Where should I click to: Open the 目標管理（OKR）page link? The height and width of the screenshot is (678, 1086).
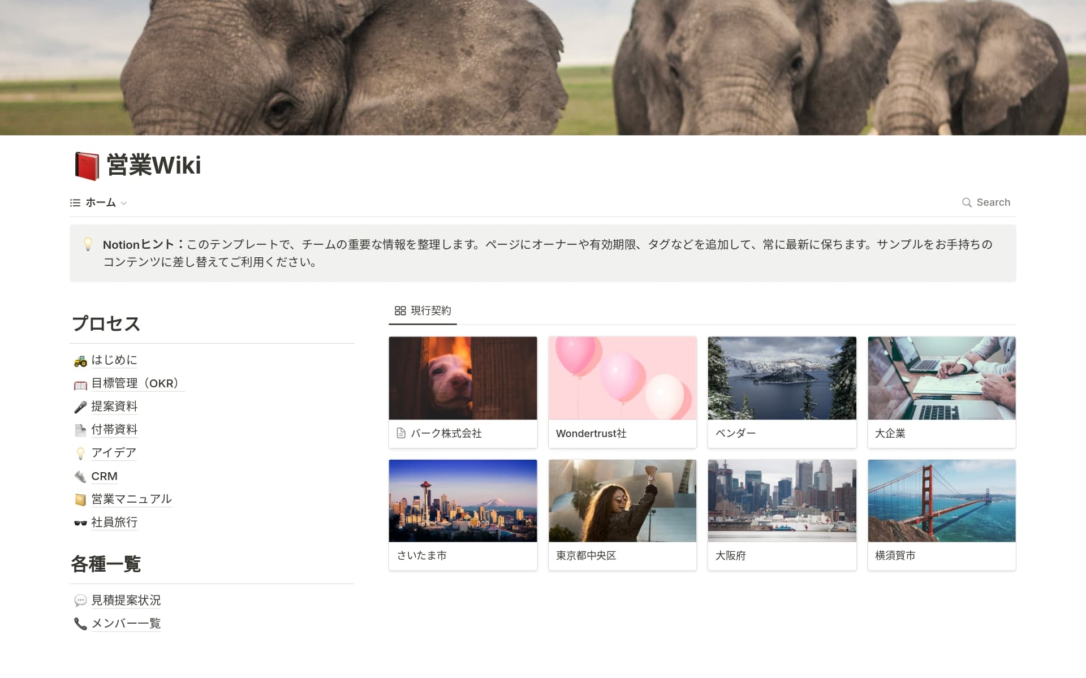pos(136,383)
